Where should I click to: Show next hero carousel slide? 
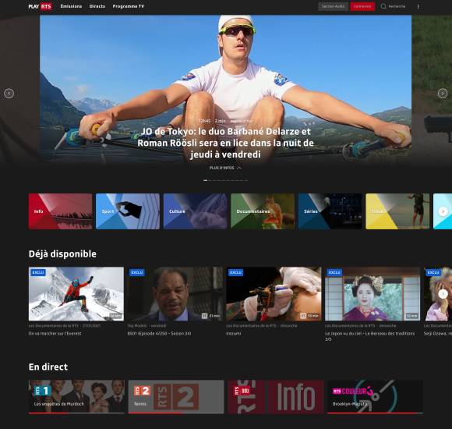(x=443, y=94)
